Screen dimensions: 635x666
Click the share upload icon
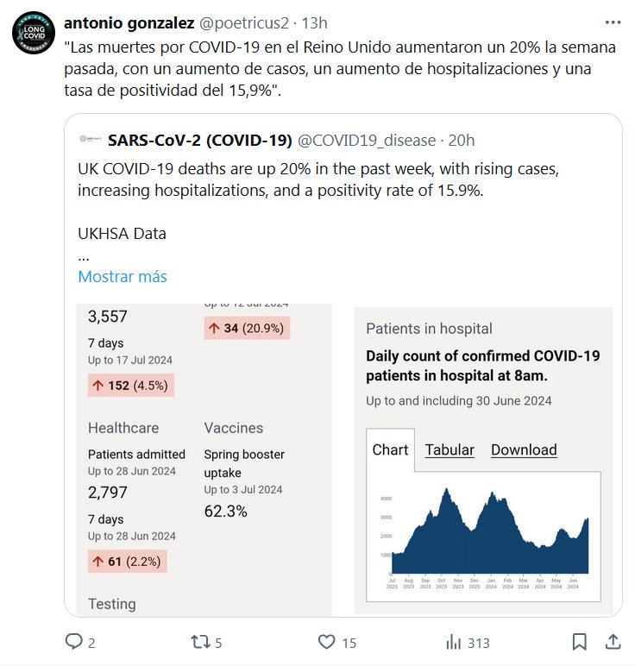[x=613, y=642]
